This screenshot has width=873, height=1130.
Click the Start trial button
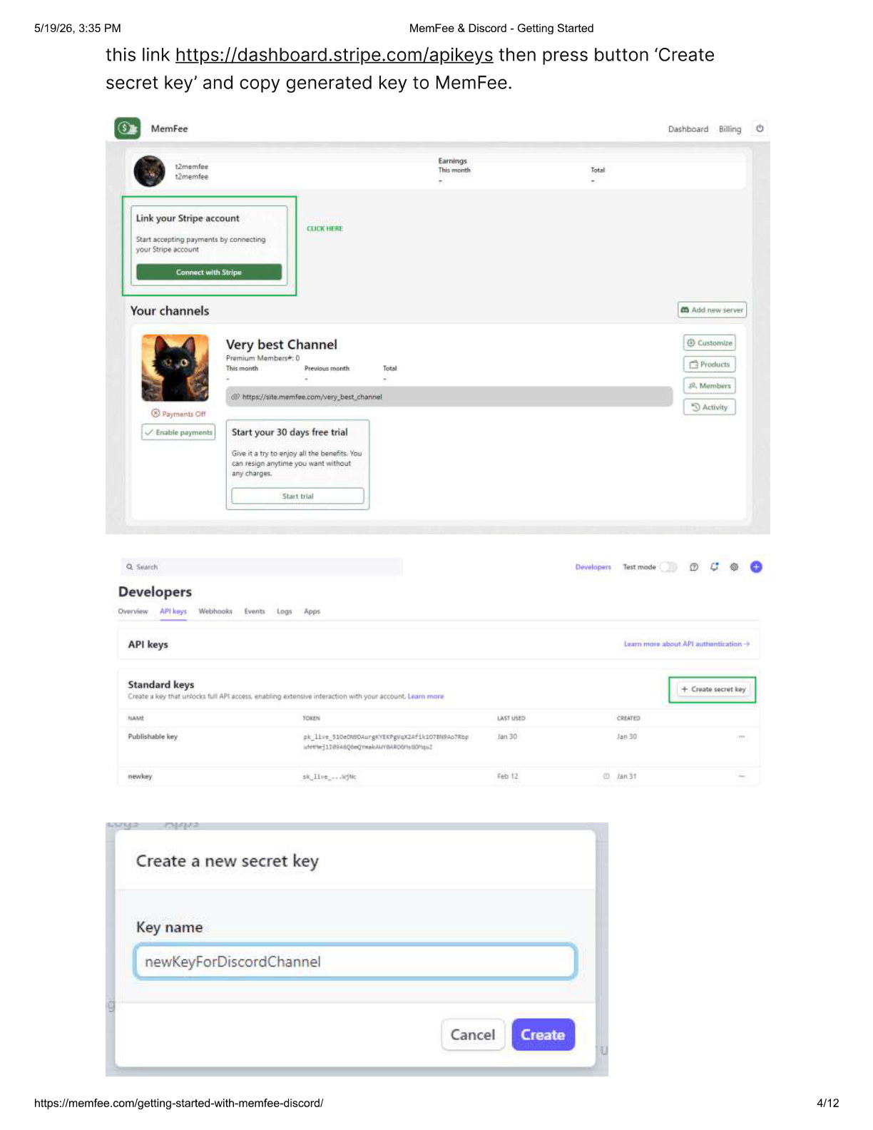[x=297, y=496]
